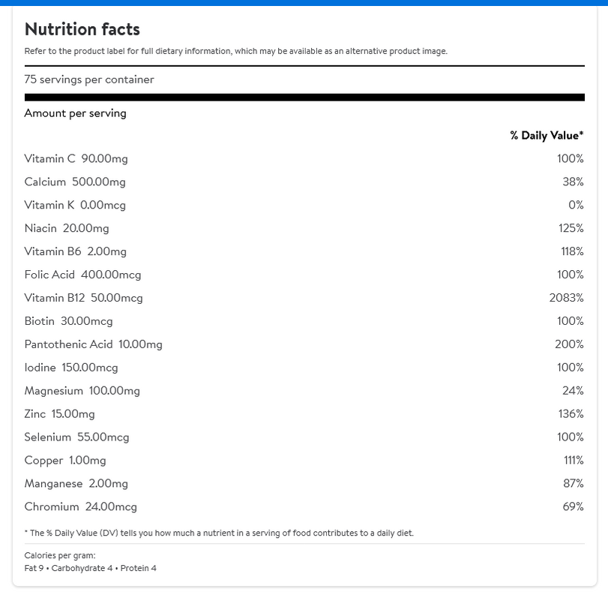The height and width of the screenshot is (604, 608).
Task: Select the Niacin 20.00mg line
Action: click(304, 228)
